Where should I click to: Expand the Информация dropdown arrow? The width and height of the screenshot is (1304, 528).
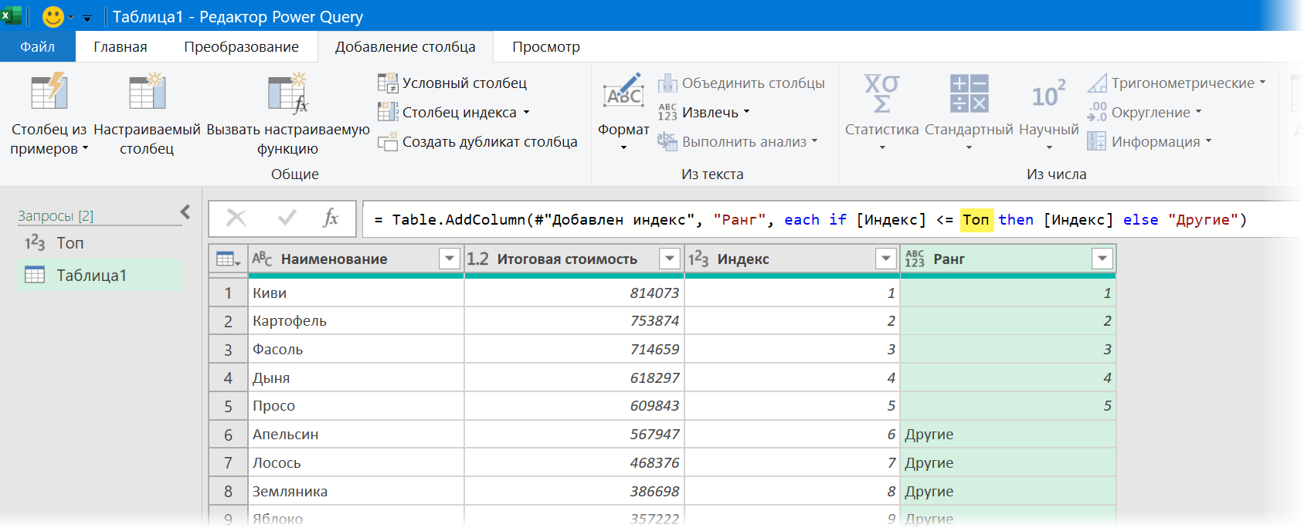(1208, 141)
